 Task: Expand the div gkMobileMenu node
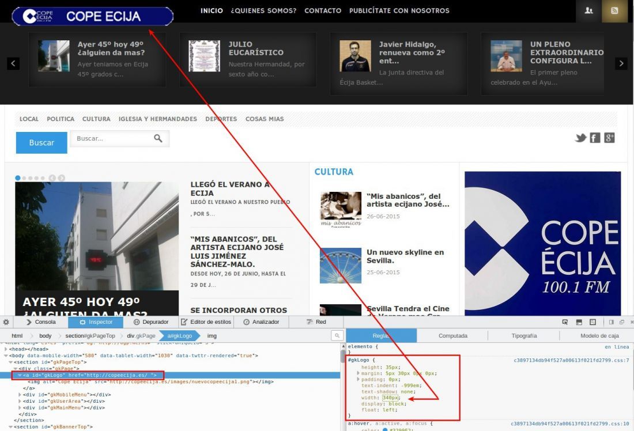click(x=20, y=395)
